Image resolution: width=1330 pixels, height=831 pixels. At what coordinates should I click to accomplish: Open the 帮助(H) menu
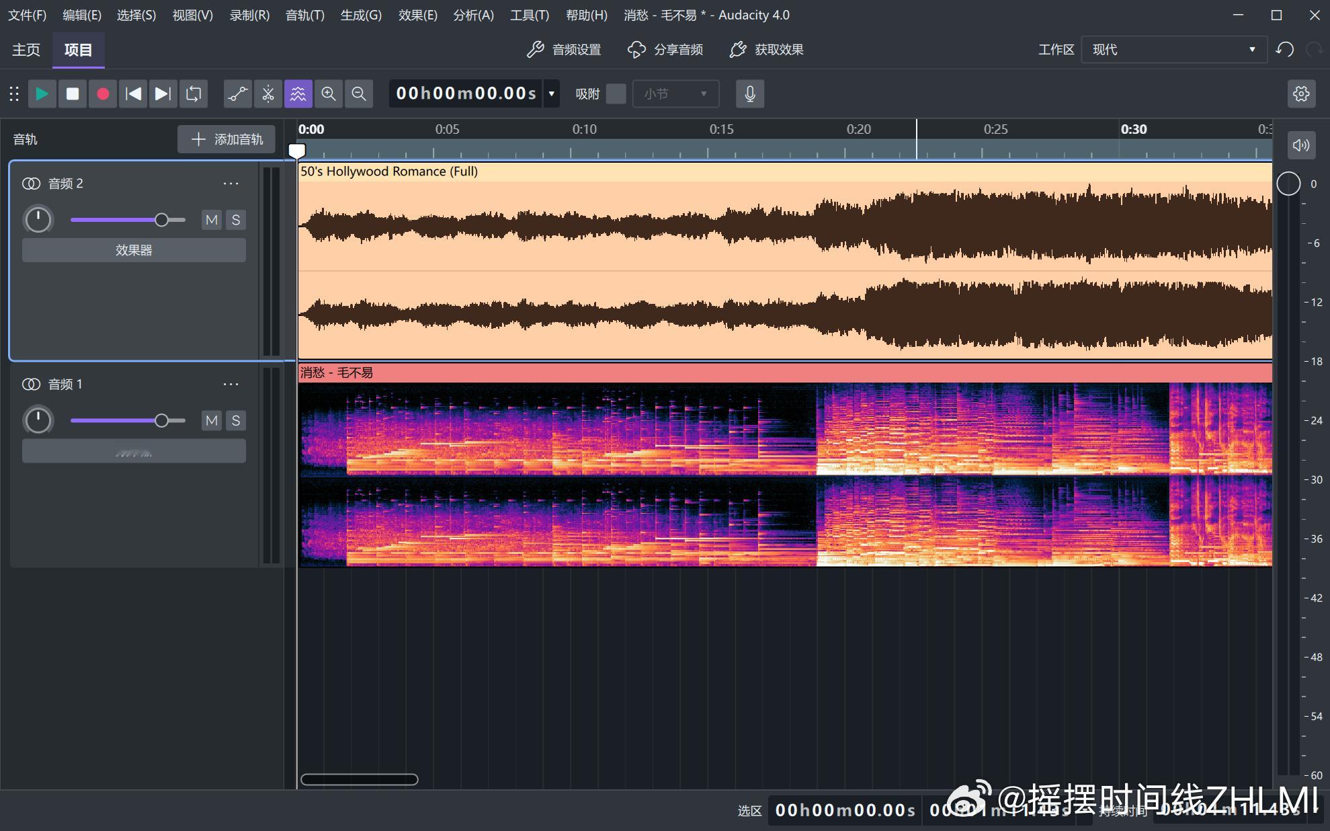coord(586,15)
